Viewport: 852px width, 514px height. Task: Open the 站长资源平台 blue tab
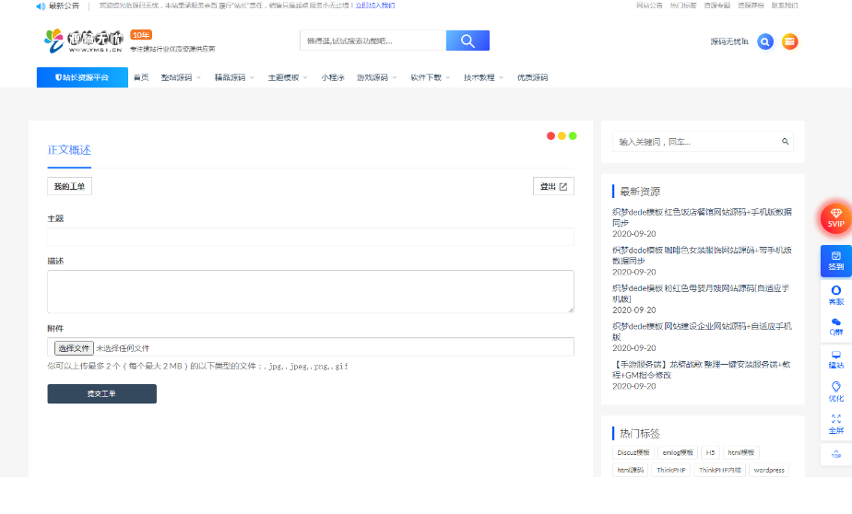pyautogui.click(x=82, y=77)
